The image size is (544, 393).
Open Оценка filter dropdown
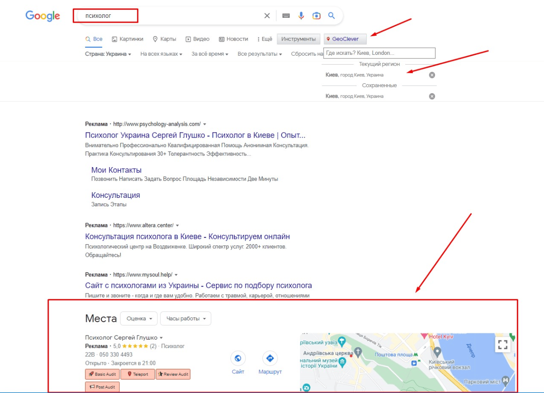click(x=139, y=319)
